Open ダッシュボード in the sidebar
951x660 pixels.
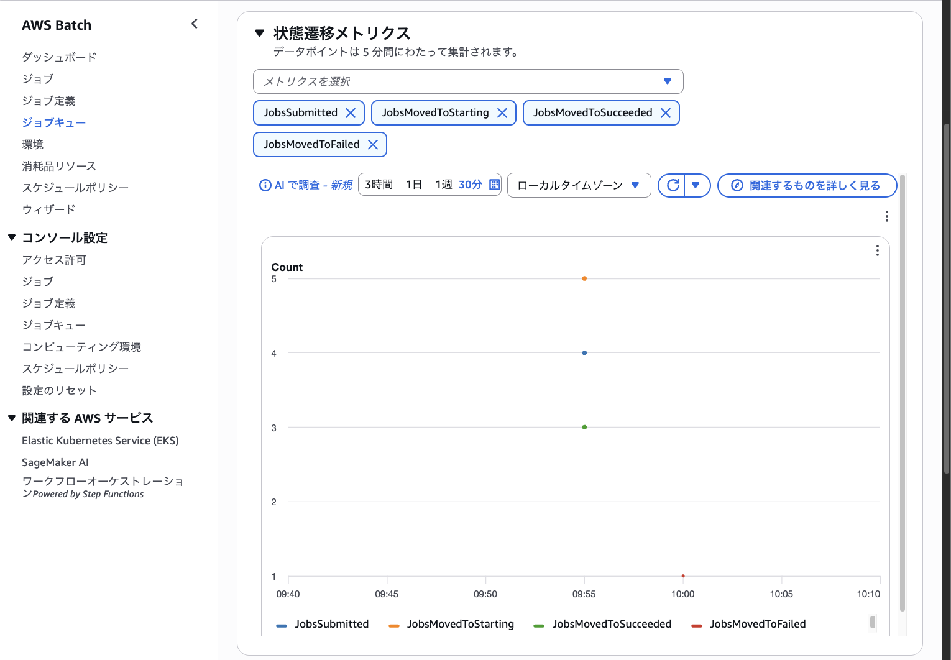[59, 57]
